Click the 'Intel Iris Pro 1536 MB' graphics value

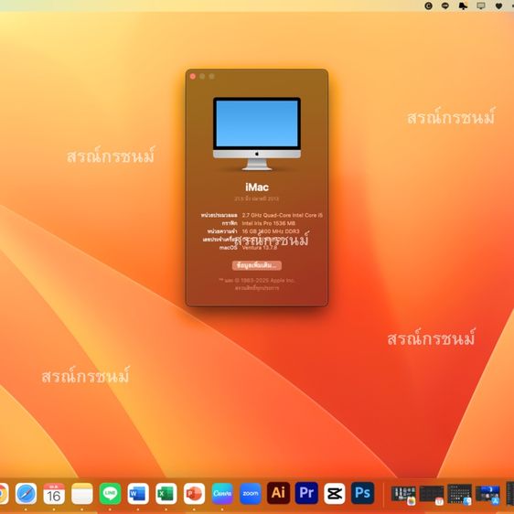tap(269, 223)
